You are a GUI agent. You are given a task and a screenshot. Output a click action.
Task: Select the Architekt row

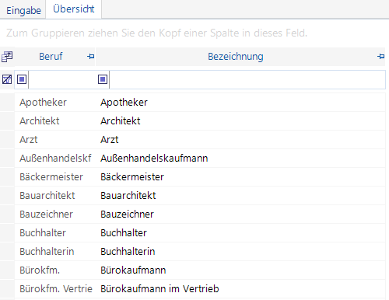pos(200,121)
